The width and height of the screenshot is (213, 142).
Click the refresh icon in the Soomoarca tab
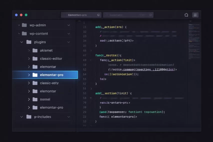click(150, 15)
